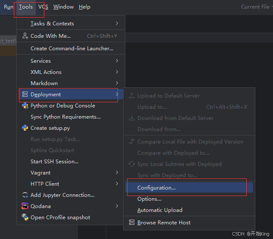The image size is (273, 239).
Task: Expand the Deployment submenu arrow
Action: coord(117,94)
